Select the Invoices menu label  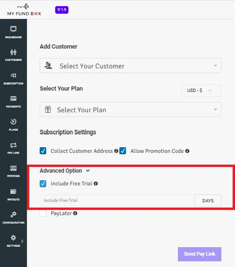tap(13, 176)
